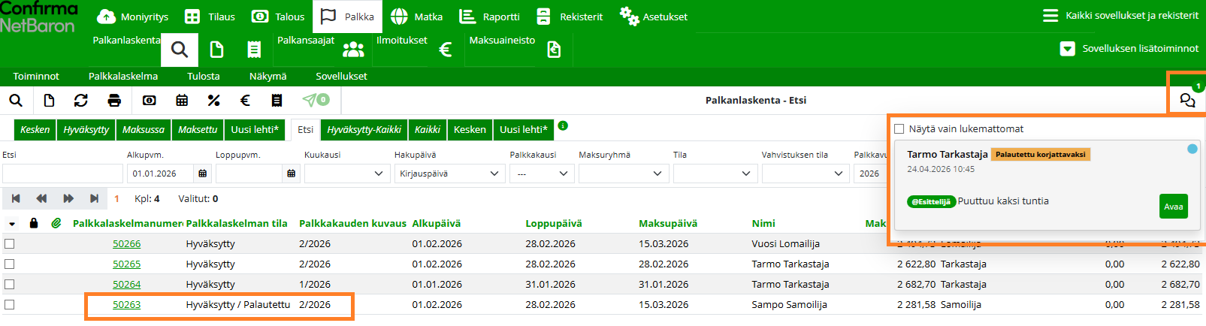Click the Palkanlaskenta magnifier search icon
The width and height of the screenshot is (1206, 326).
pyautogui.click(x=180, y=50)
